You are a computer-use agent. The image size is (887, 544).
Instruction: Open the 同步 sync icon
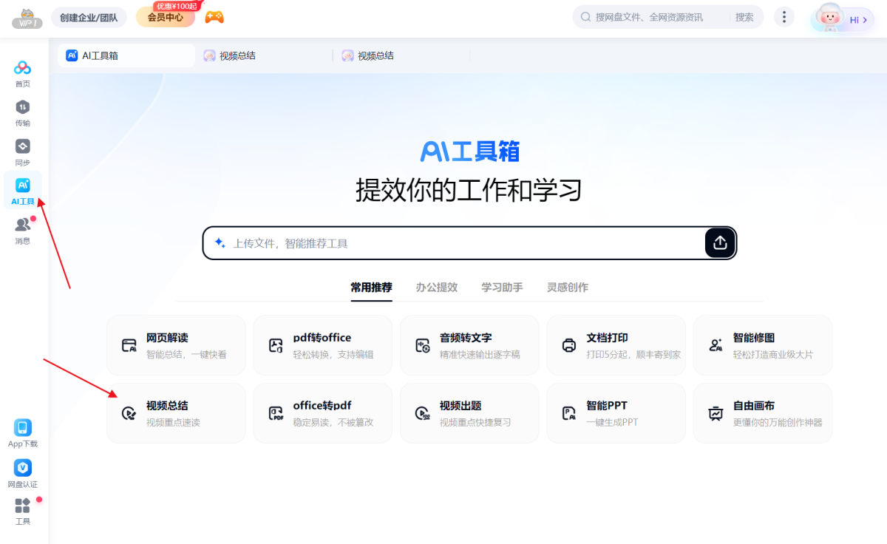pyautogui.click(x=23, y=146)
